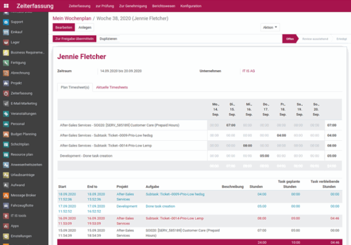
Task: Click the Bearbeiten button
Action: (64, 27)
